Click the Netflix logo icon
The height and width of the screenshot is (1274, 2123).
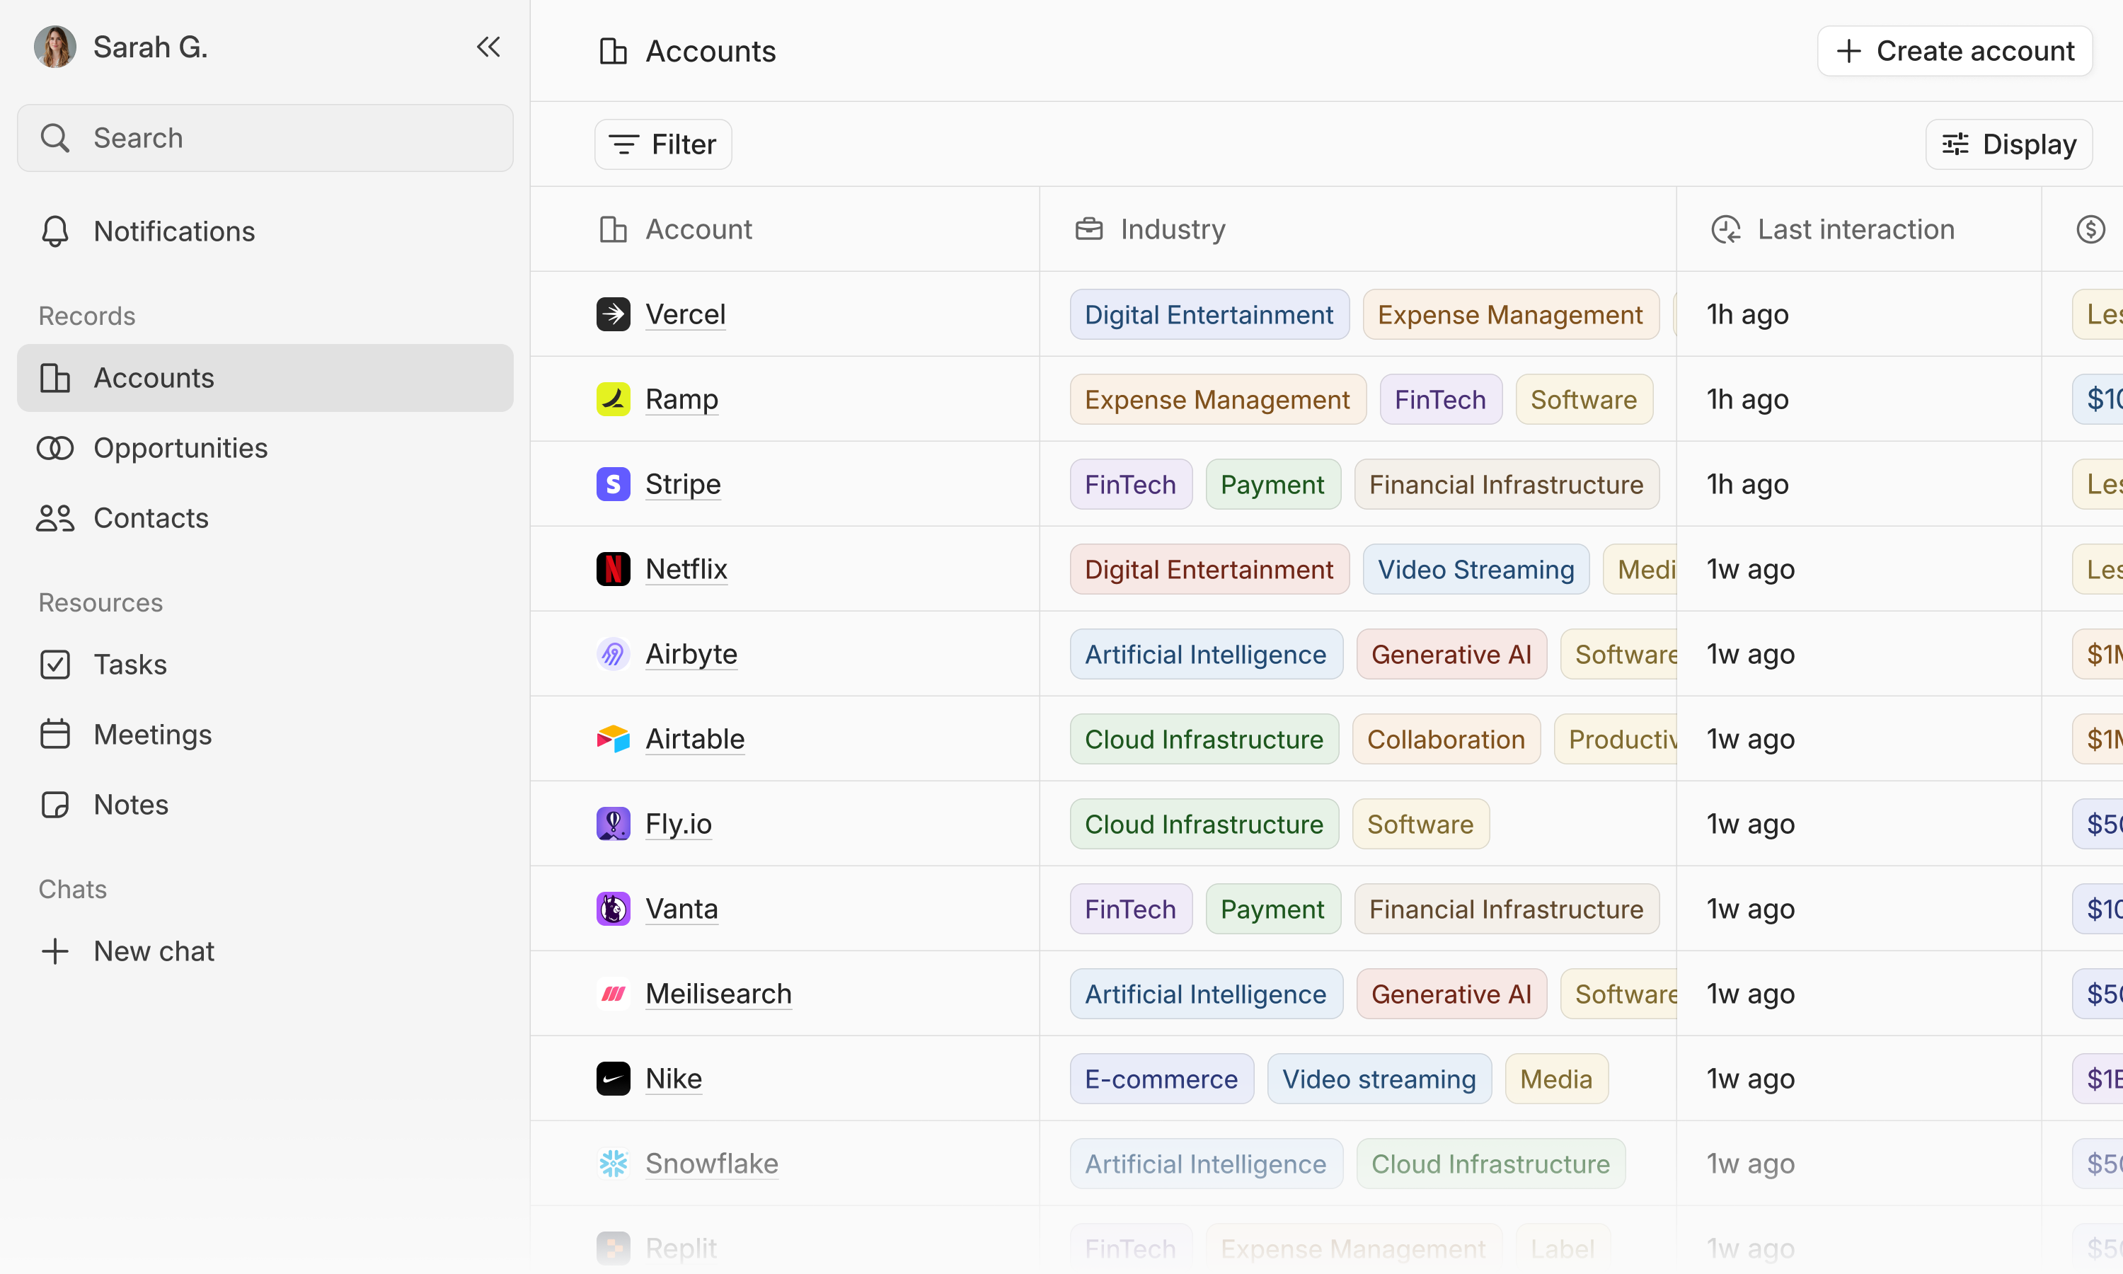coord(614,569)
